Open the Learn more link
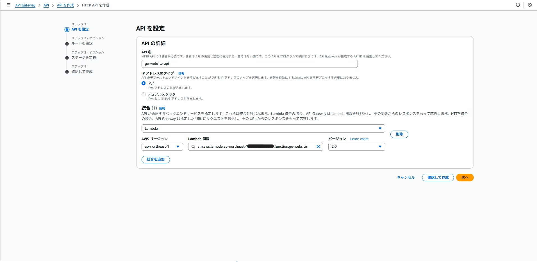Screen dimensions: 537x262 (359, 139)
